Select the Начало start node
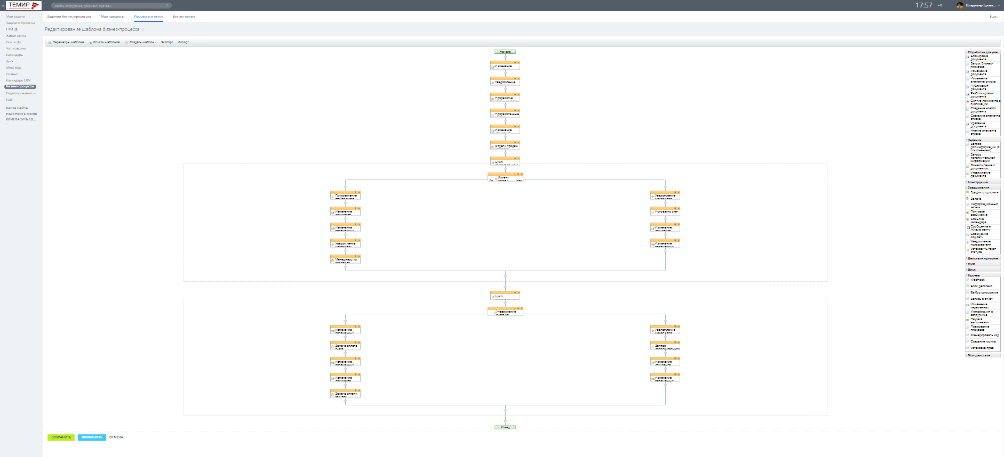Screen dimensions: 1004x457 click(505, 52)
